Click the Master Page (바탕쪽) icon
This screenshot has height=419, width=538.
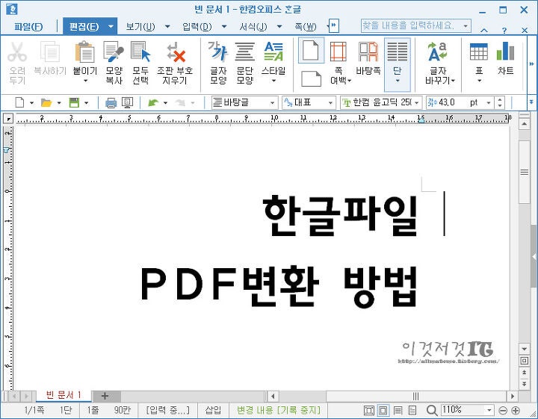[x=368, y=52]
